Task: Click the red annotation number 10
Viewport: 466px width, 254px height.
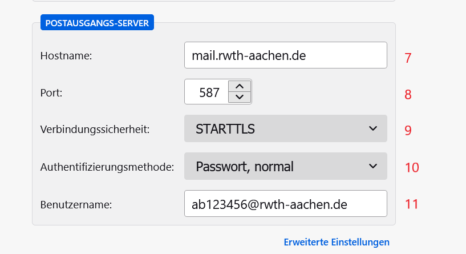Action: tap(412, 167)
